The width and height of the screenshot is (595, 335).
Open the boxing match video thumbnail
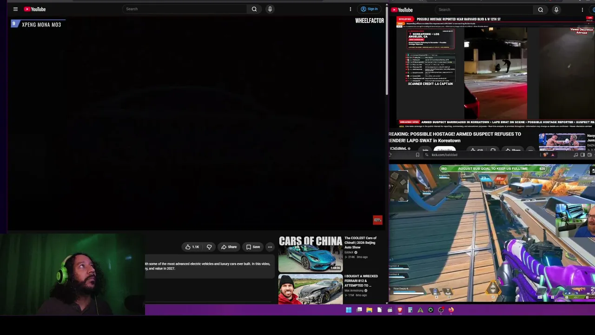(562, 142)
